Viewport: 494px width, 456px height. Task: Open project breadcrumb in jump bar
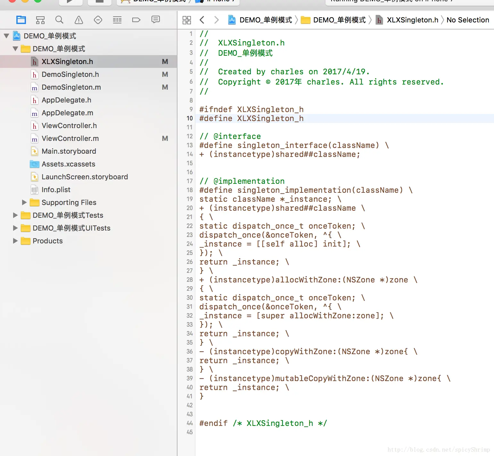[260, 20]
